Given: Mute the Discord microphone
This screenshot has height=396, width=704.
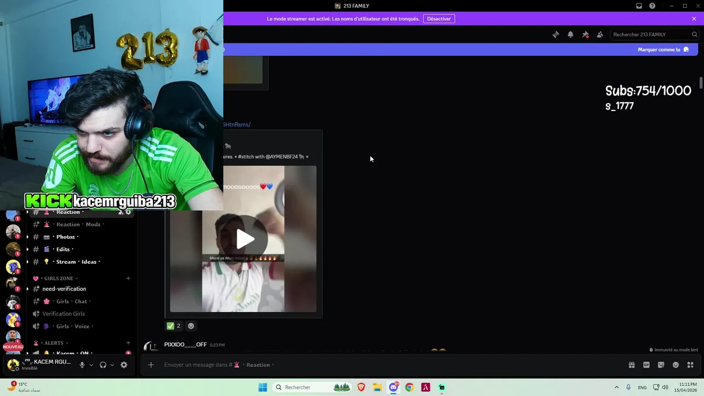Looking at the screenshot, I should (x=82, y=365).
